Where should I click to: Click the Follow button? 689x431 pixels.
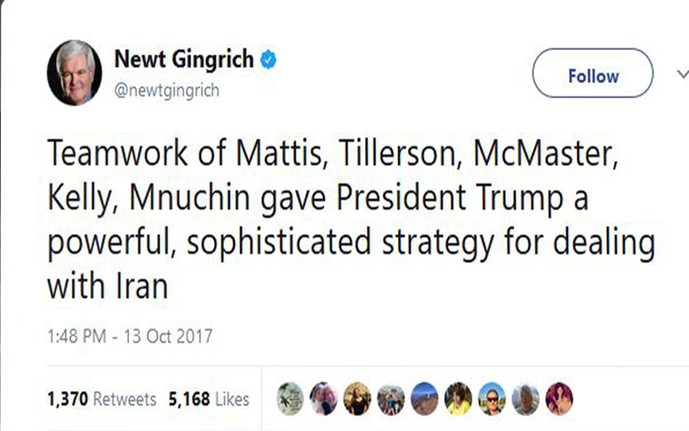593,73
